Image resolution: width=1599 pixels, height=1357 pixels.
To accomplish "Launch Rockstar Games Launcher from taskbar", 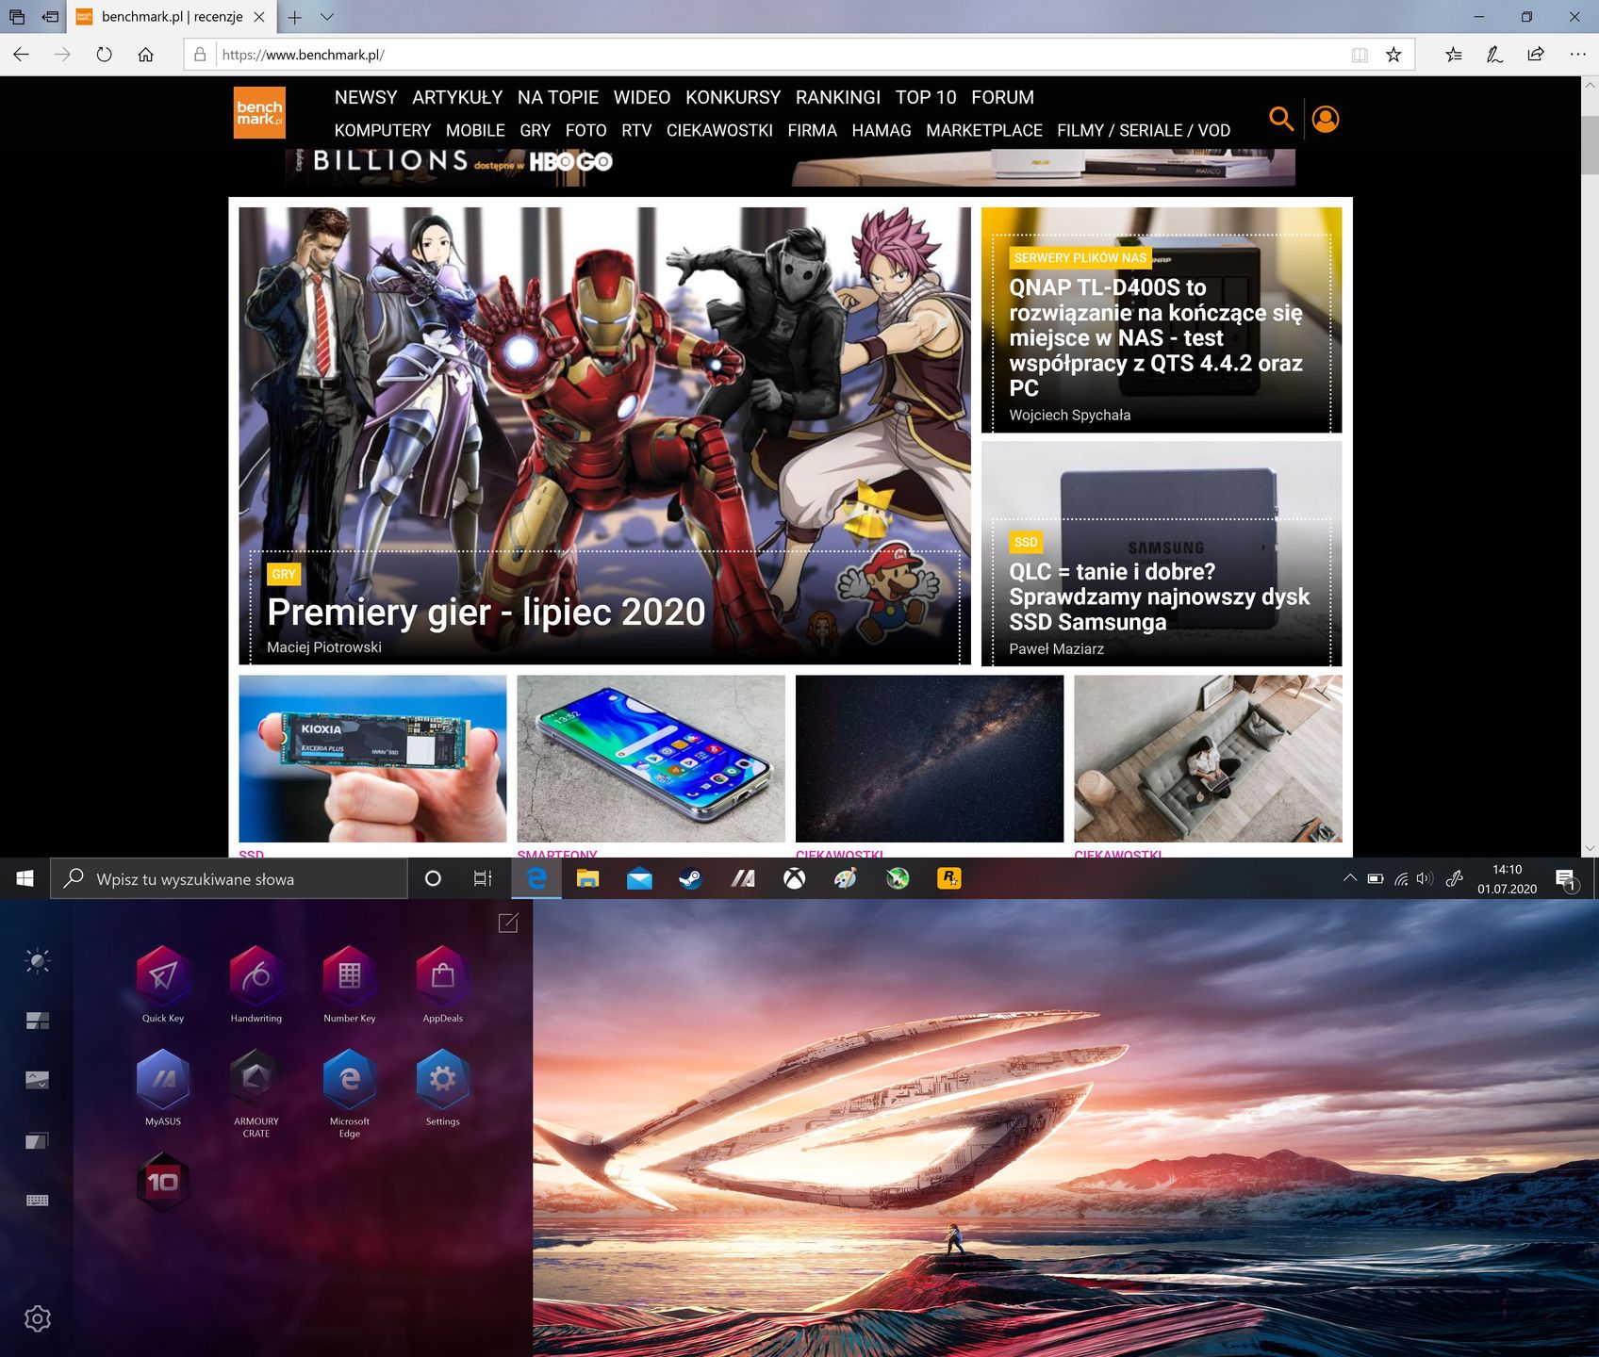I will coord(948,878).
